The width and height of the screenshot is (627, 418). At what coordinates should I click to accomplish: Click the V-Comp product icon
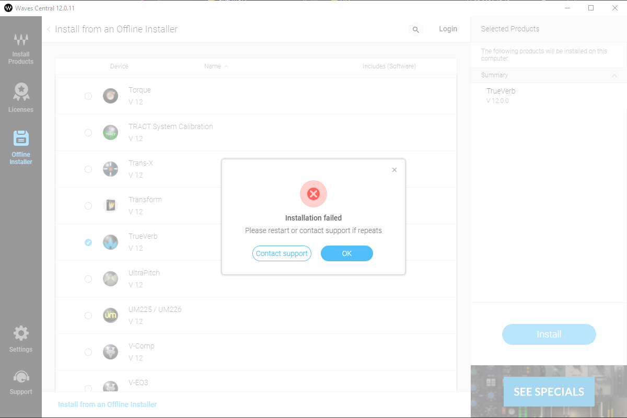[110, 352]
